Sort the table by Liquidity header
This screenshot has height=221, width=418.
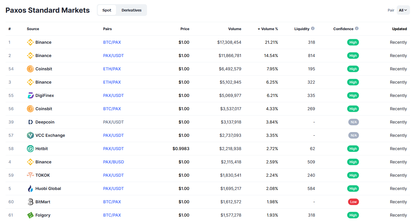pos(302,29)
